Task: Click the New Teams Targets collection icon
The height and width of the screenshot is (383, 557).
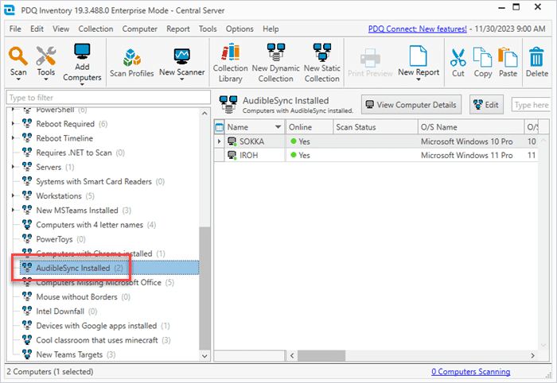Action: click(x=27, y=354)
